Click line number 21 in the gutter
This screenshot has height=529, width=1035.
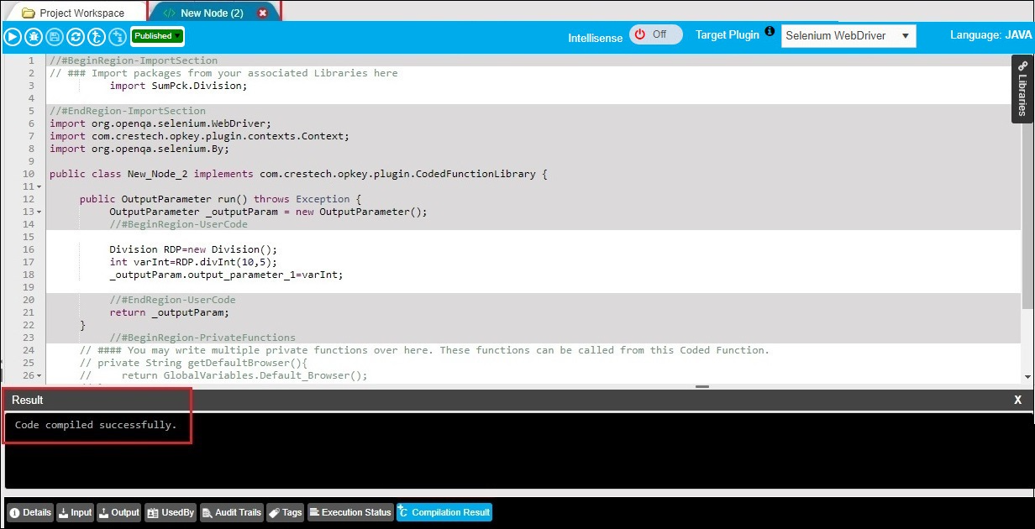click(29, 312)
